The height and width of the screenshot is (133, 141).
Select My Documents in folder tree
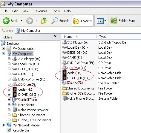tap(23, 49)
